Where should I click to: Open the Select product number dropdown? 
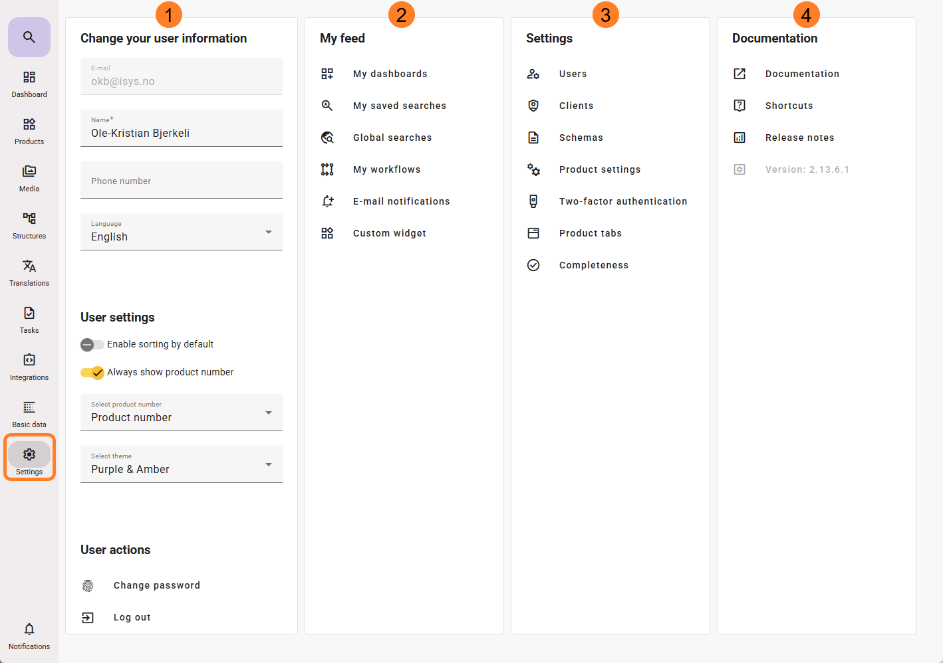pos(181,413)
